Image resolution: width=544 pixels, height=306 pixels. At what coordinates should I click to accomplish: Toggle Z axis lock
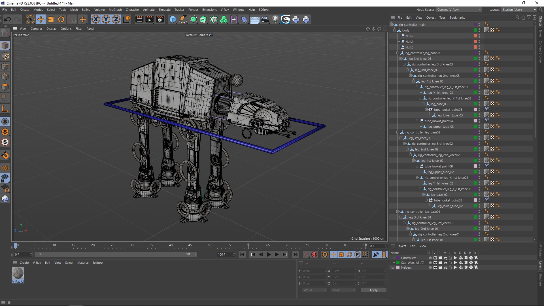click(x=116, y=19)
